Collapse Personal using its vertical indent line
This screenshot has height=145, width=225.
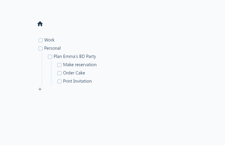point(42,69)
